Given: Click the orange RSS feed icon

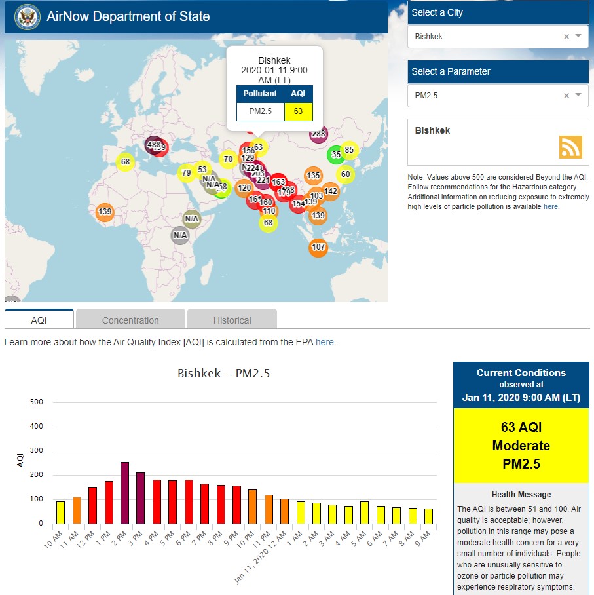Looking at the screenshot, I should 570,147.
